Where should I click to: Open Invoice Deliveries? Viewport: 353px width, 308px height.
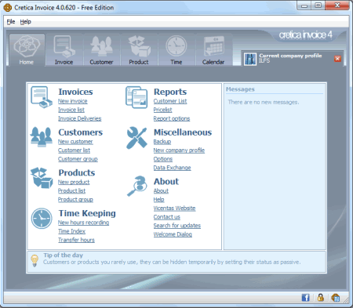pyautogui.click(x=80, y=118)
